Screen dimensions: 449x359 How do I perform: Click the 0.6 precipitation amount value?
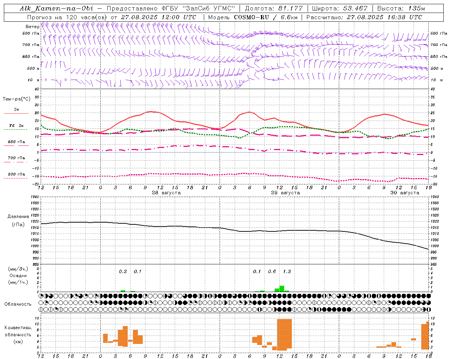[x=272, y=271]
